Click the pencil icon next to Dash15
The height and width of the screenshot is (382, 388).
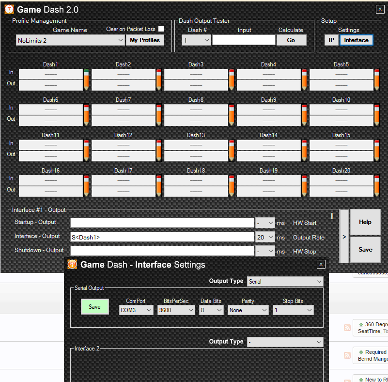point(377,151)
